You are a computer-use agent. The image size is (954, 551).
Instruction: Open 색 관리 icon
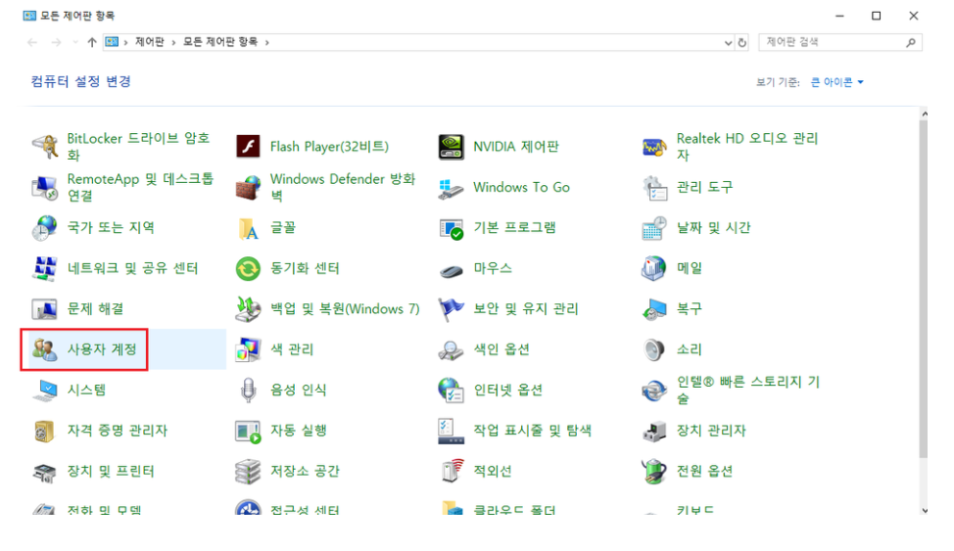point(248,349)
